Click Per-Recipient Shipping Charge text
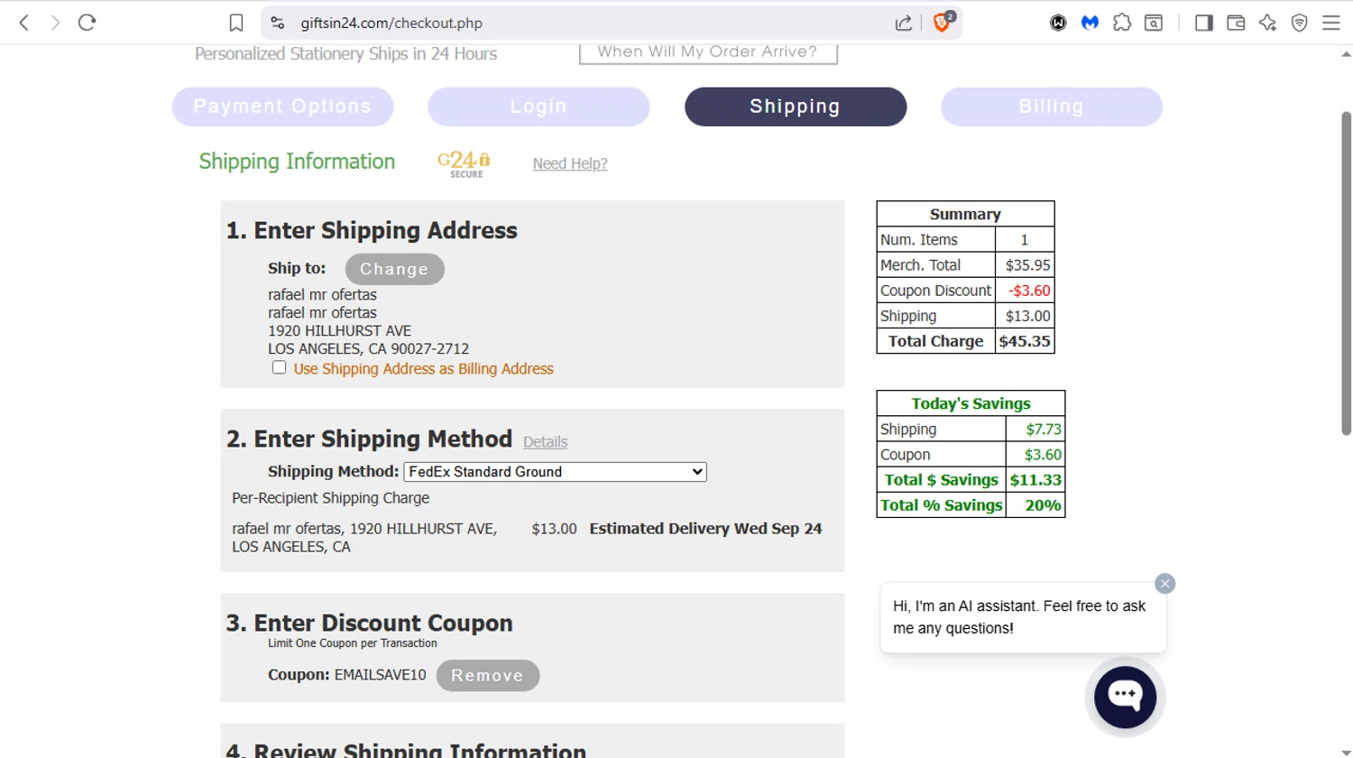 point(330,498)
